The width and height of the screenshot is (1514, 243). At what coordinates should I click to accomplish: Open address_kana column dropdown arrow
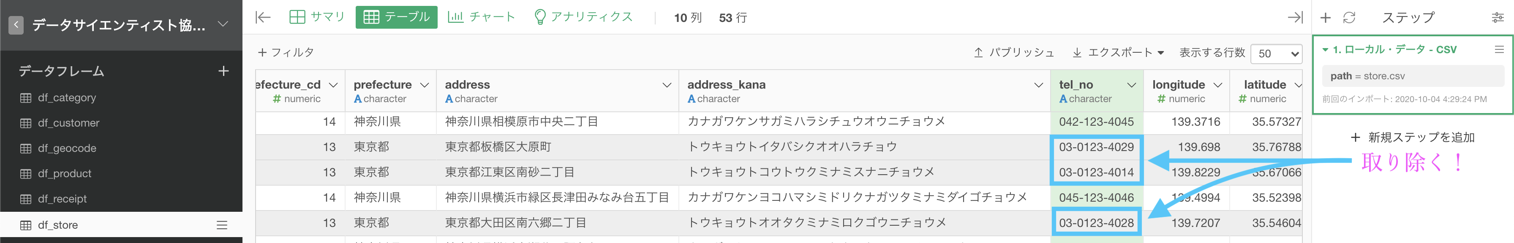[1038, 85]
